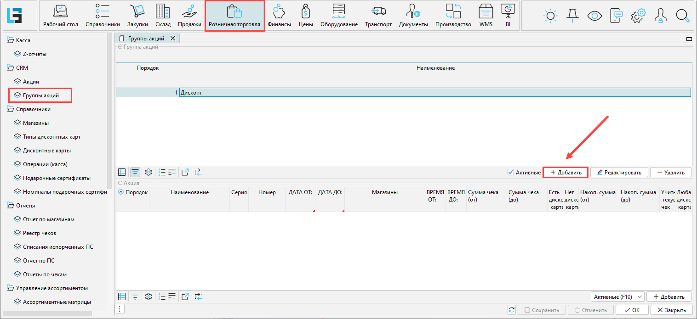697x319 pixels.
Task: Open Дисконтные карты in sidebar
Action: coord(47,151)
